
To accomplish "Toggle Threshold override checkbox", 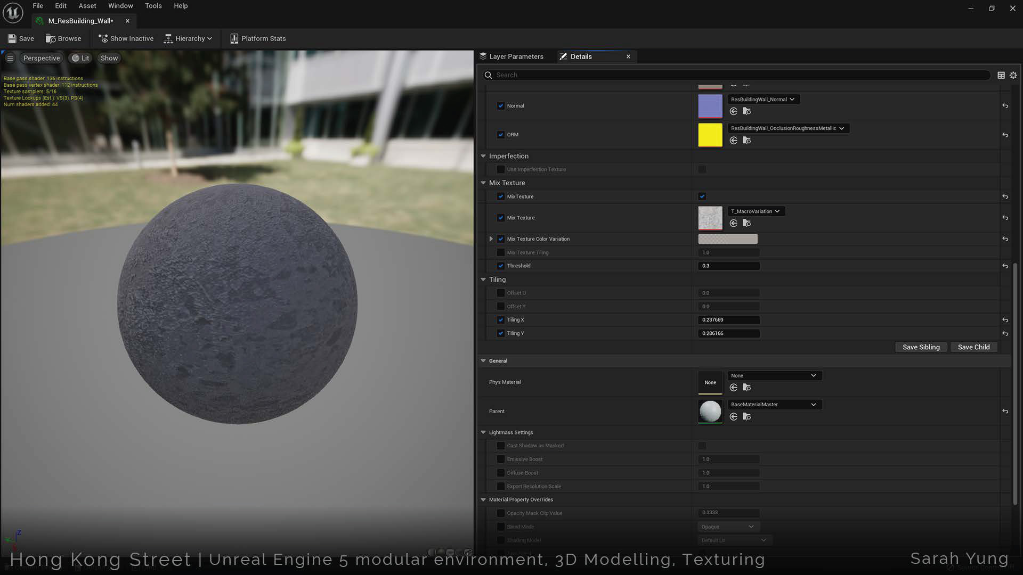I will coord(501,266).
